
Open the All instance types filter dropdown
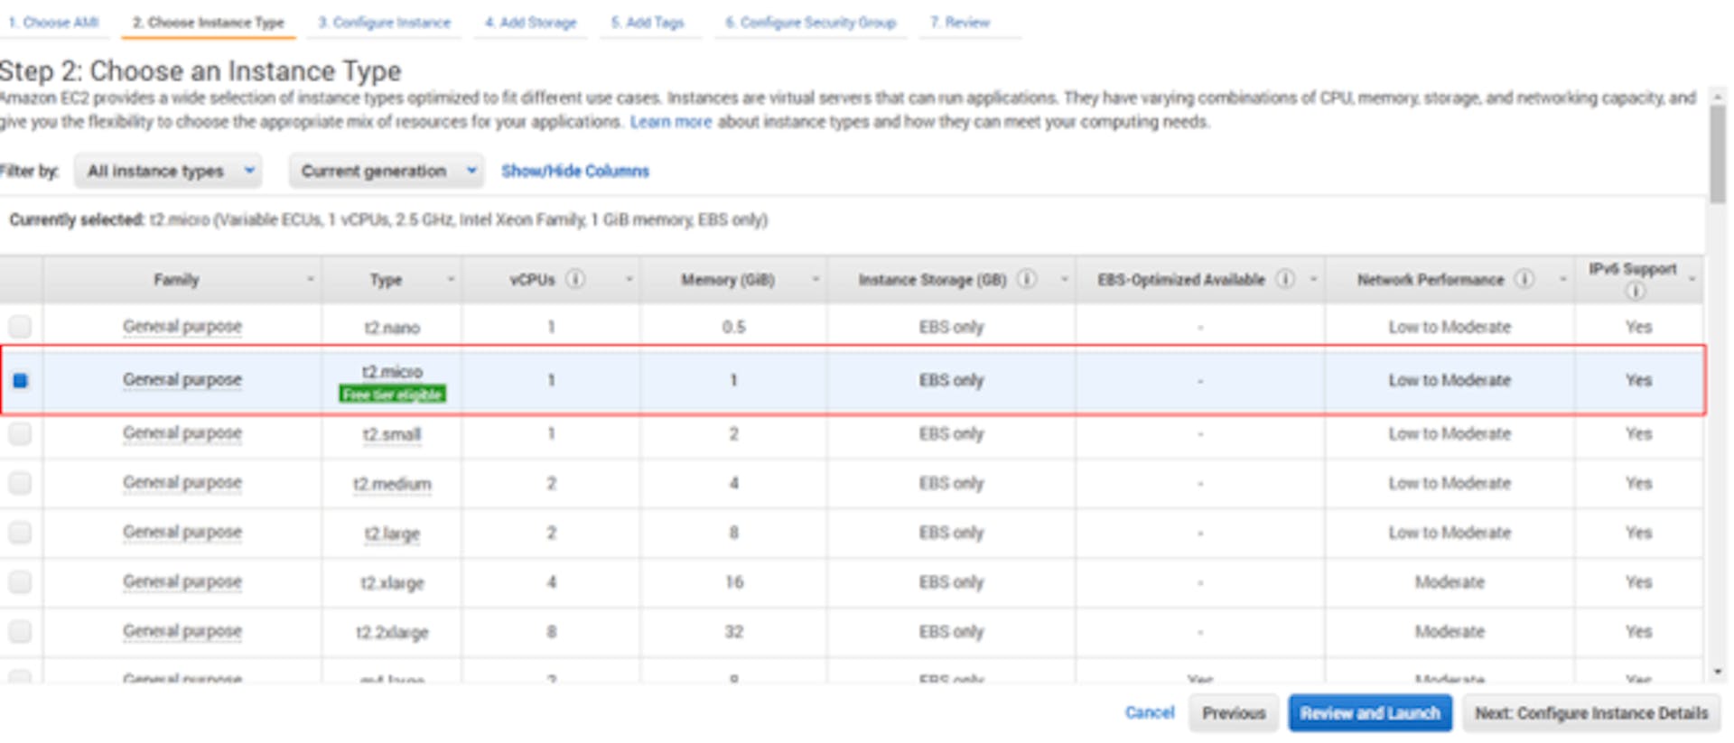[168, 171]
